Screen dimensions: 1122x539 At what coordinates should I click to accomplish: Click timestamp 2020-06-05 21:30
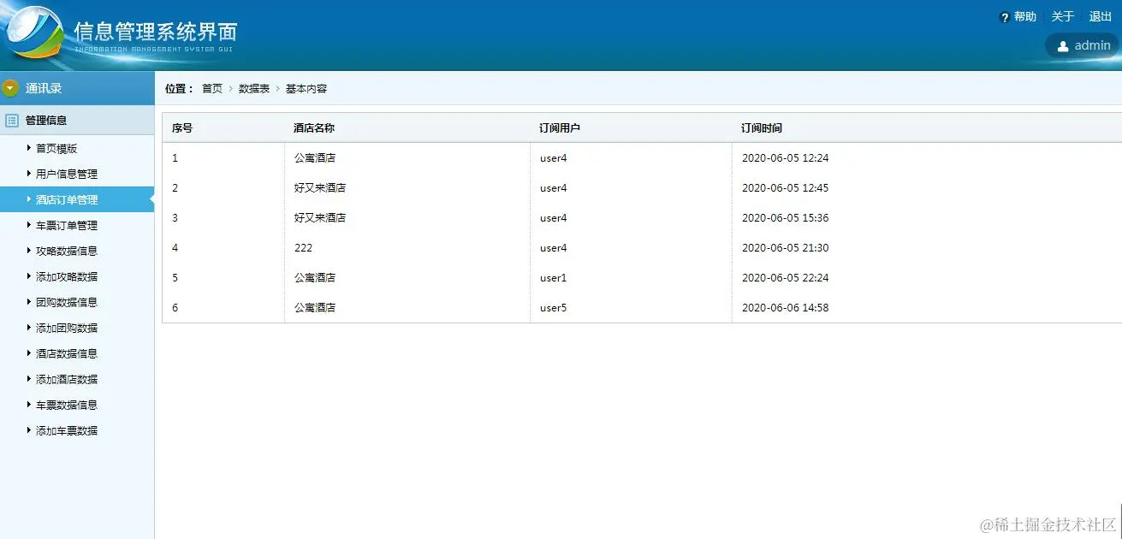(x=785, y=248)
